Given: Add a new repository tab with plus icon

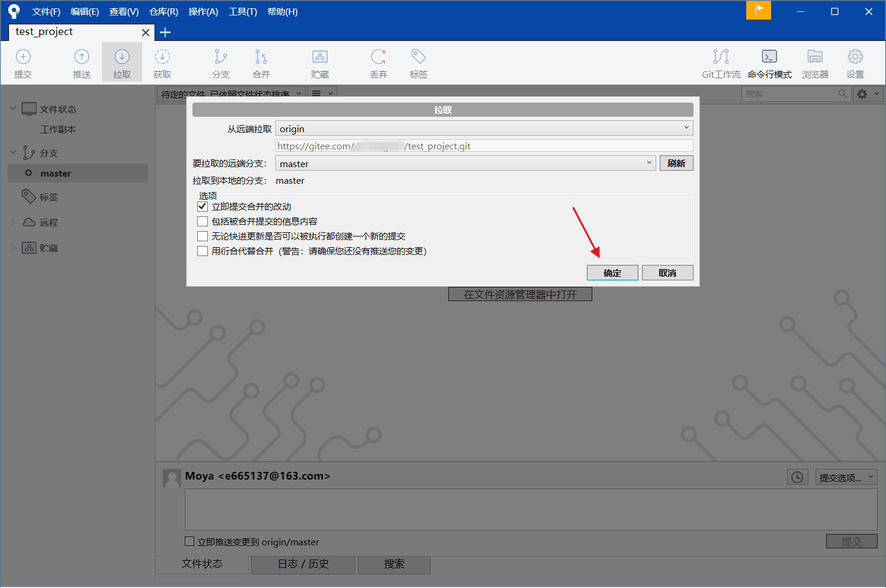Looking at the screenshot, I should coord(165,33).
